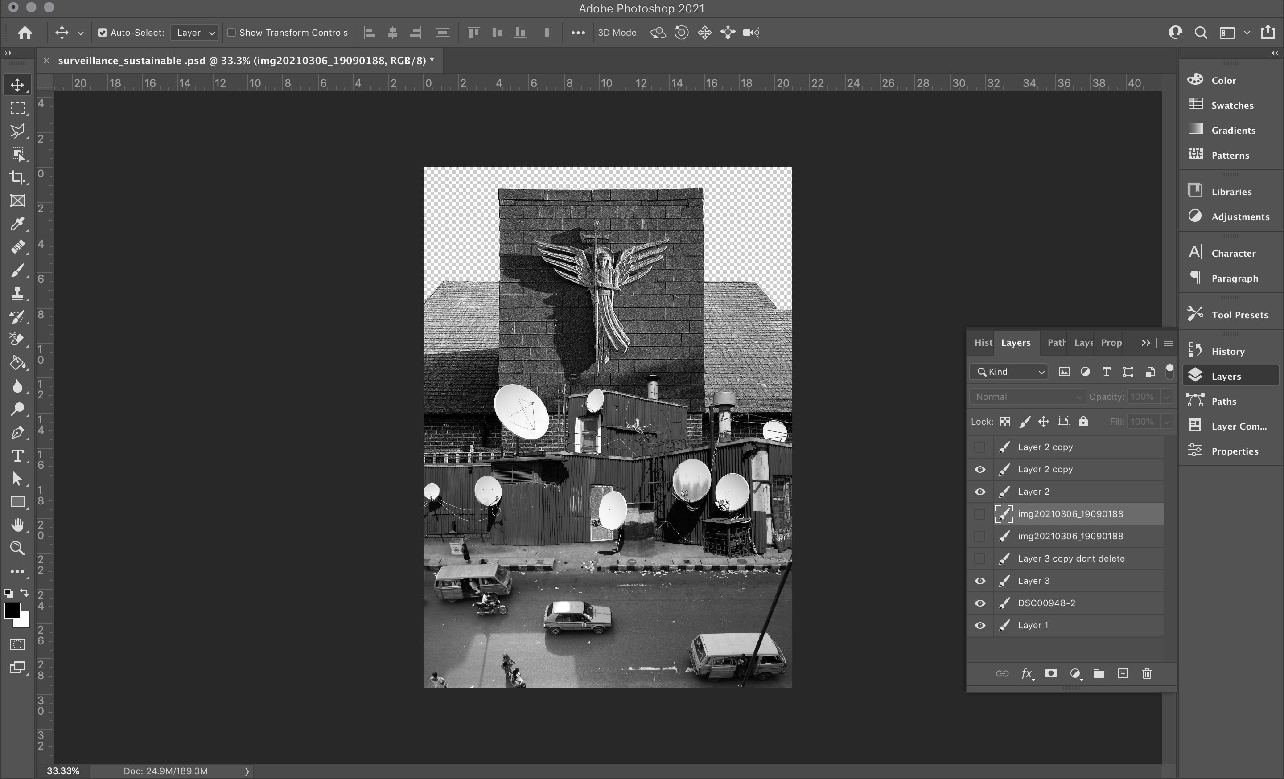Add a layer mask with the mask icon
The height and width of the screenshot is (779, 1284).
pyautogui.click(x=1050, y=673)
